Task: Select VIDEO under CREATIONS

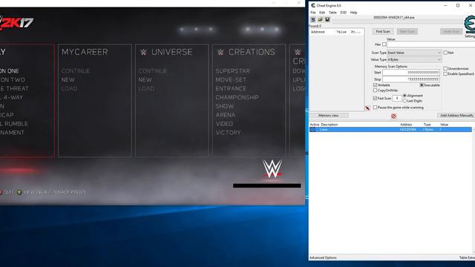Action: pos(224,124)
